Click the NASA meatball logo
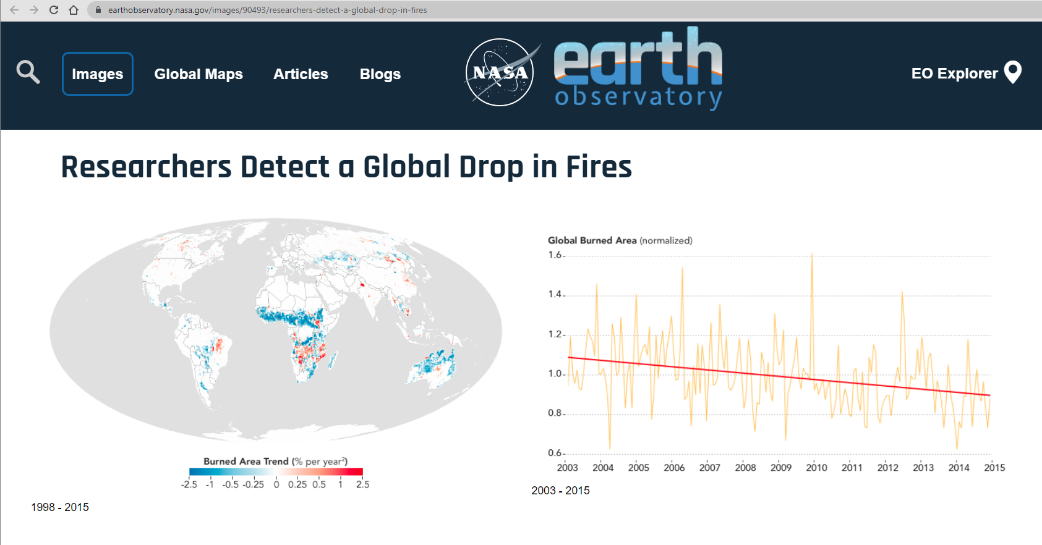1042x545 pixels. [x=500, y=72]
